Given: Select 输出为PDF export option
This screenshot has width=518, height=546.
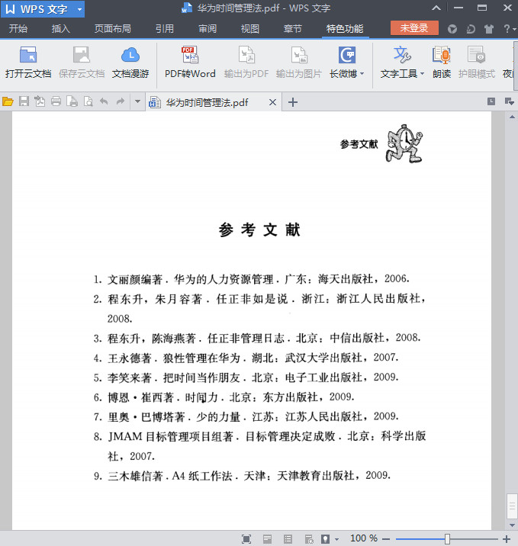Looking at the screenshot, I should click(x=246, y=63).
